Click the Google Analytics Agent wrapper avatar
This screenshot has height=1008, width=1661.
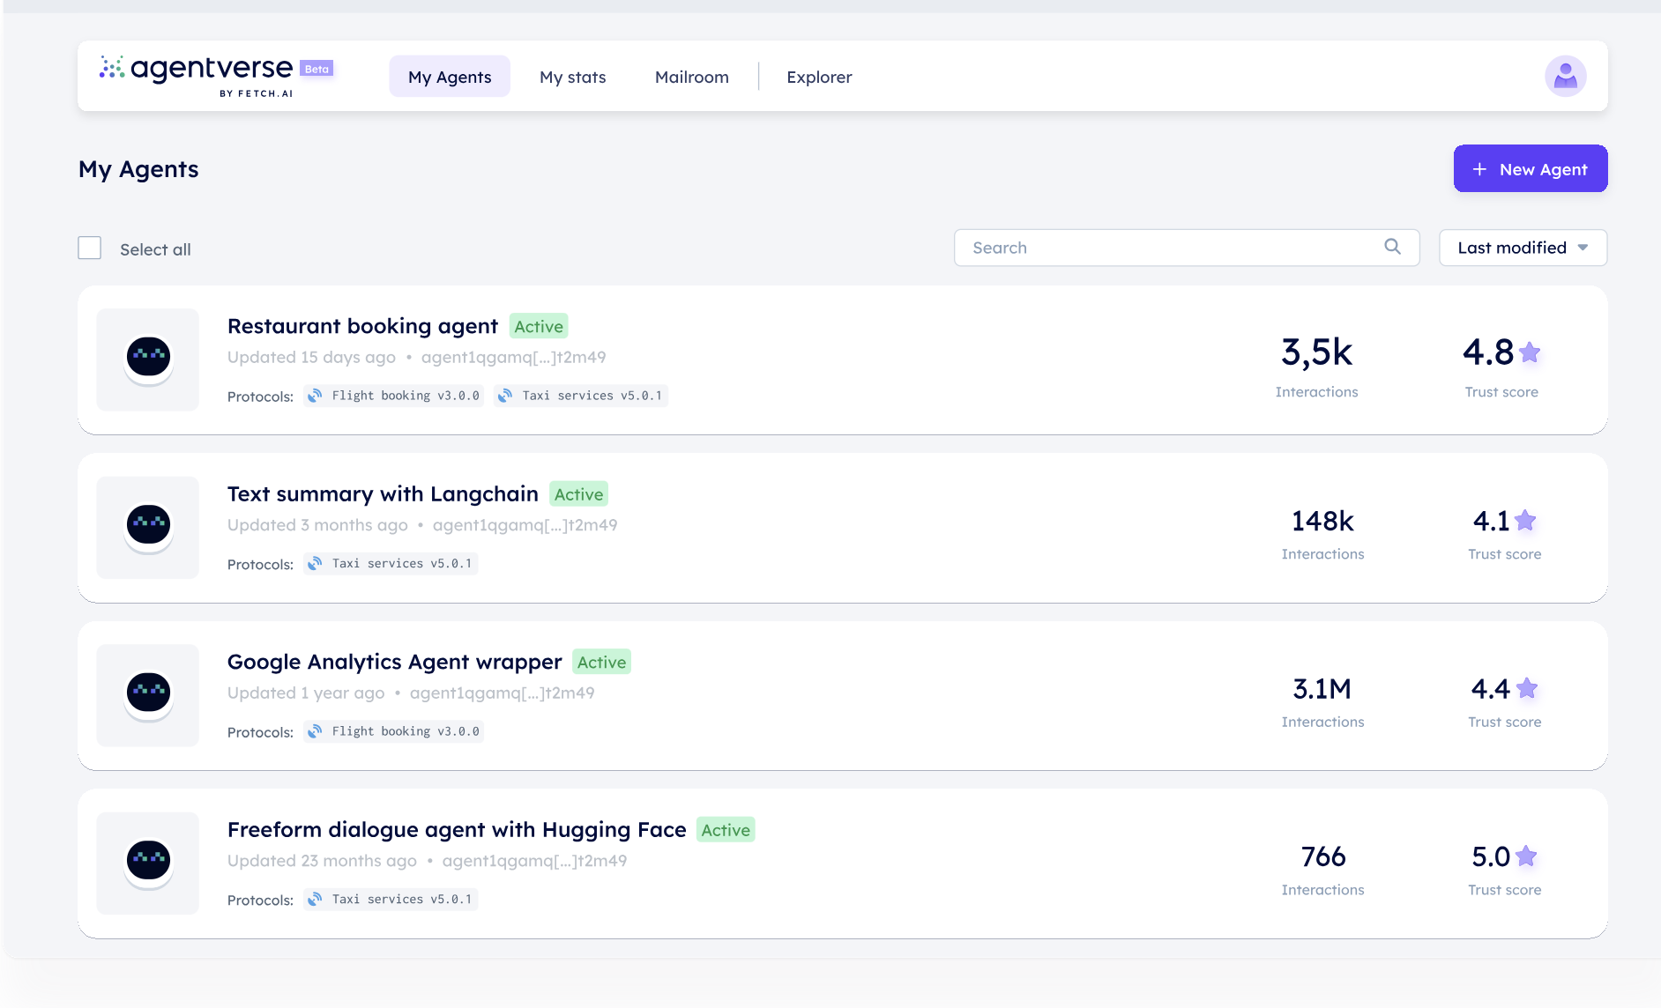[148, 695]
